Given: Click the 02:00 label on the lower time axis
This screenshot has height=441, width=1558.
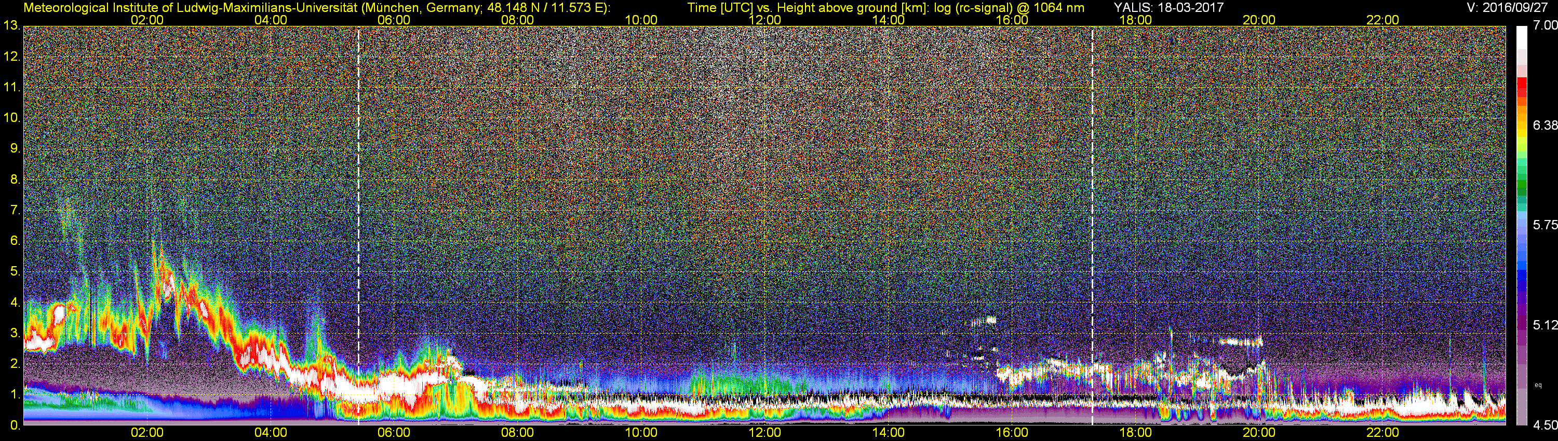Looking at the screenshot, I should [147, 433].
